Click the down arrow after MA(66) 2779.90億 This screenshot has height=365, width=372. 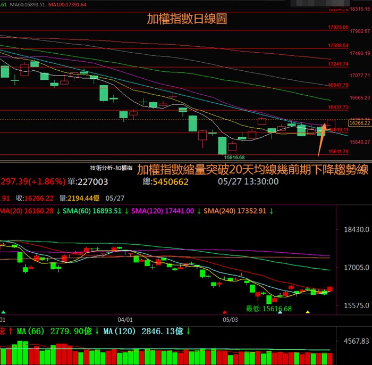[98, 331]
